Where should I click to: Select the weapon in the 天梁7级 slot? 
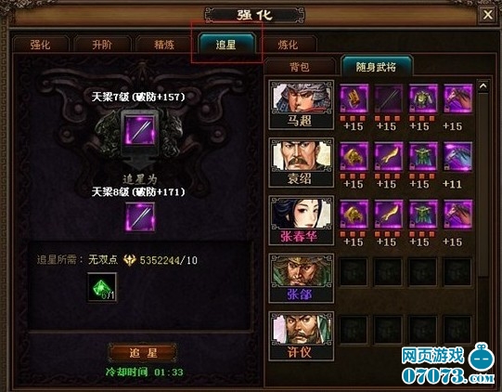(x=140, y=131)
